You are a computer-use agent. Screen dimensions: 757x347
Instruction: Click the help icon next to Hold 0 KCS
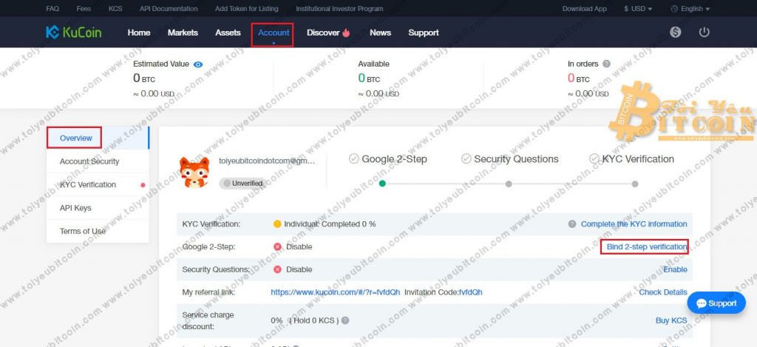click(x=345, y=320)
